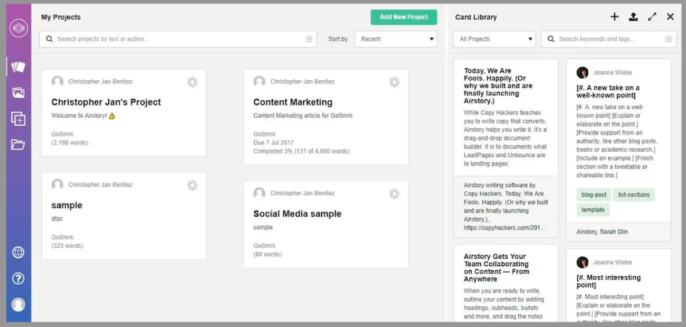This screenshot has height=327, width=686.
Task: Click 'Completed 3% (131 of 4,000 words)' text
Action: click(301, 151)
